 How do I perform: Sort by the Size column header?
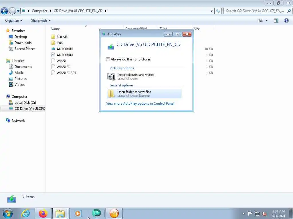pyautogui.click(x=197, y=29)
